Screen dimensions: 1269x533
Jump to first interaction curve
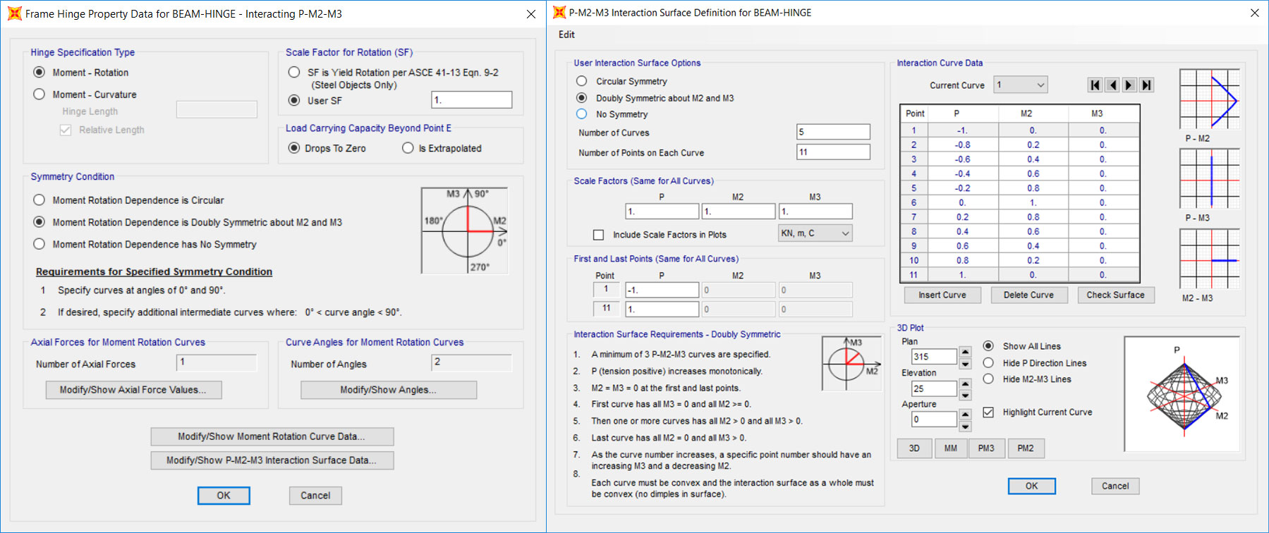(1095, 85)
